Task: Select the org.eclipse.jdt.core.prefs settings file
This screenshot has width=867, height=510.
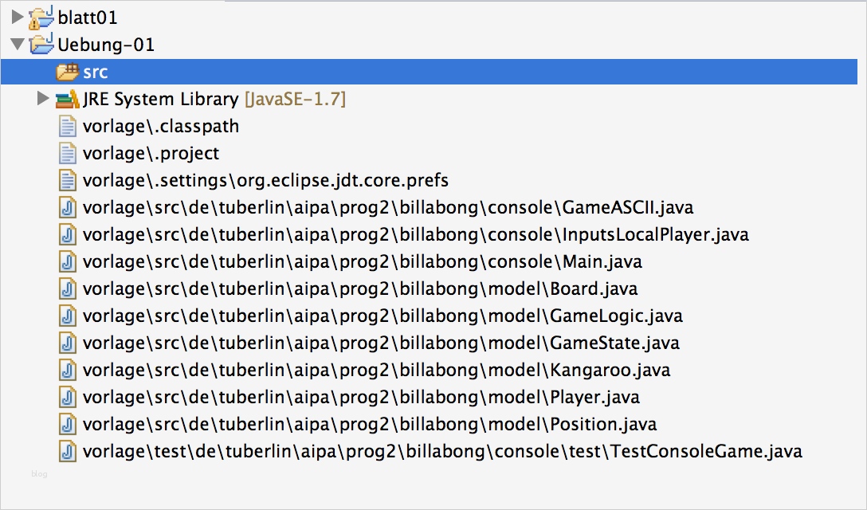Action: [265, 181]
